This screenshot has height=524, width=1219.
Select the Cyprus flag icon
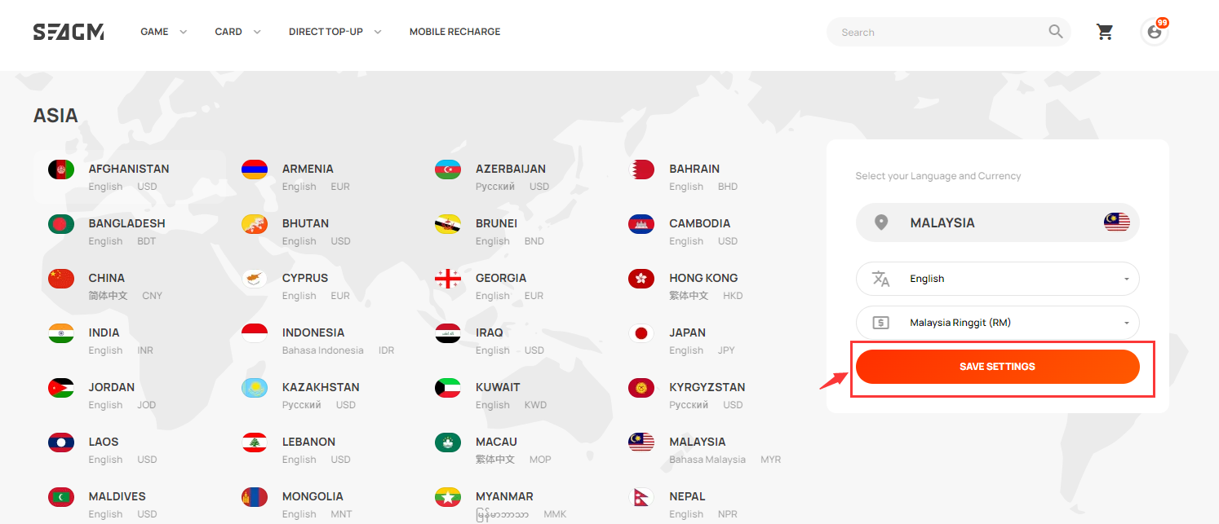pyautogui.click(x=255, y=279)
